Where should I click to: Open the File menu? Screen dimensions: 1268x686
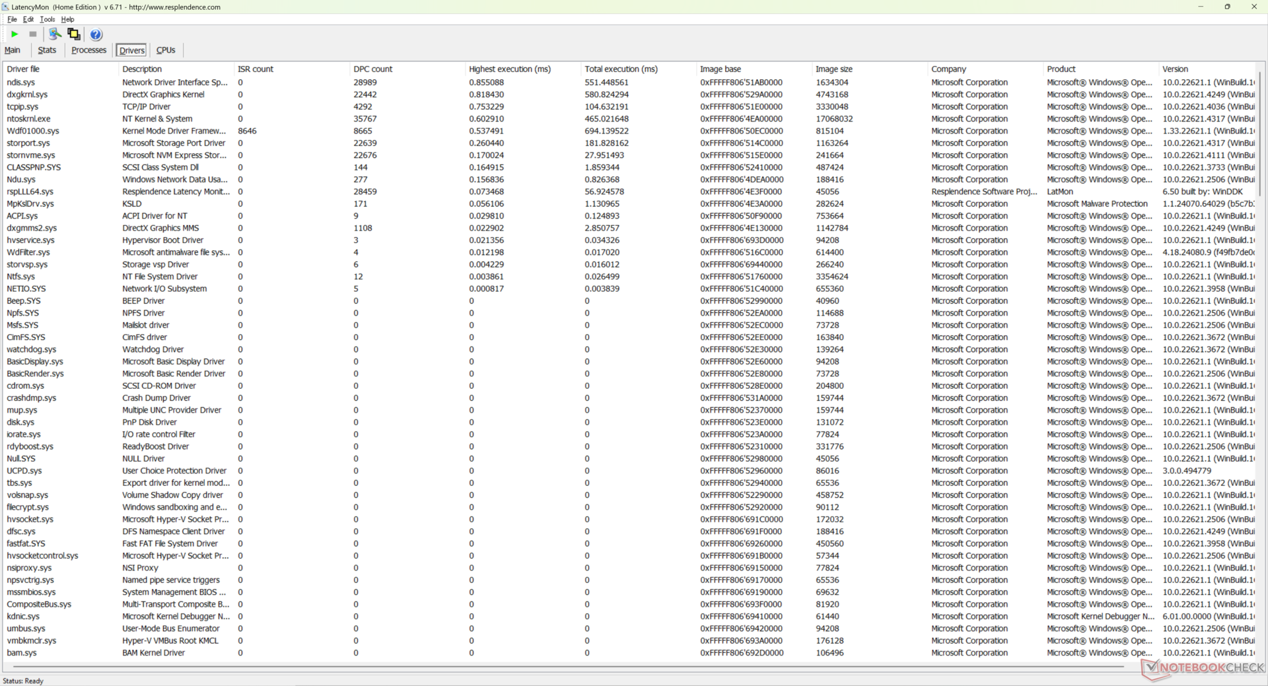coord(12,19)
